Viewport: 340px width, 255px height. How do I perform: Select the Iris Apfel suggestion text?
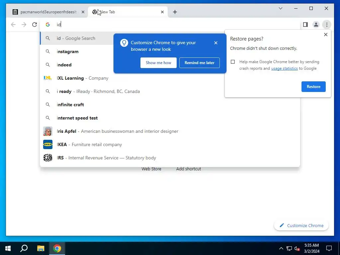pyautogui.click(x=118, y=131)
